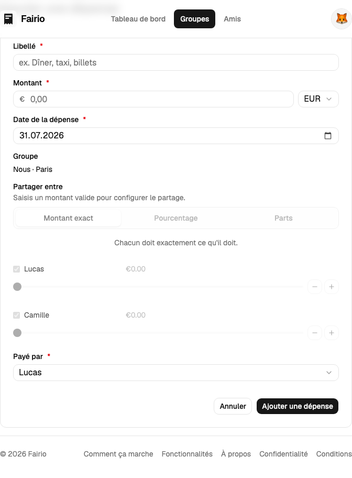Open the Amis navigation item
This screenshot has width=352, height=478.
[232, 19]
